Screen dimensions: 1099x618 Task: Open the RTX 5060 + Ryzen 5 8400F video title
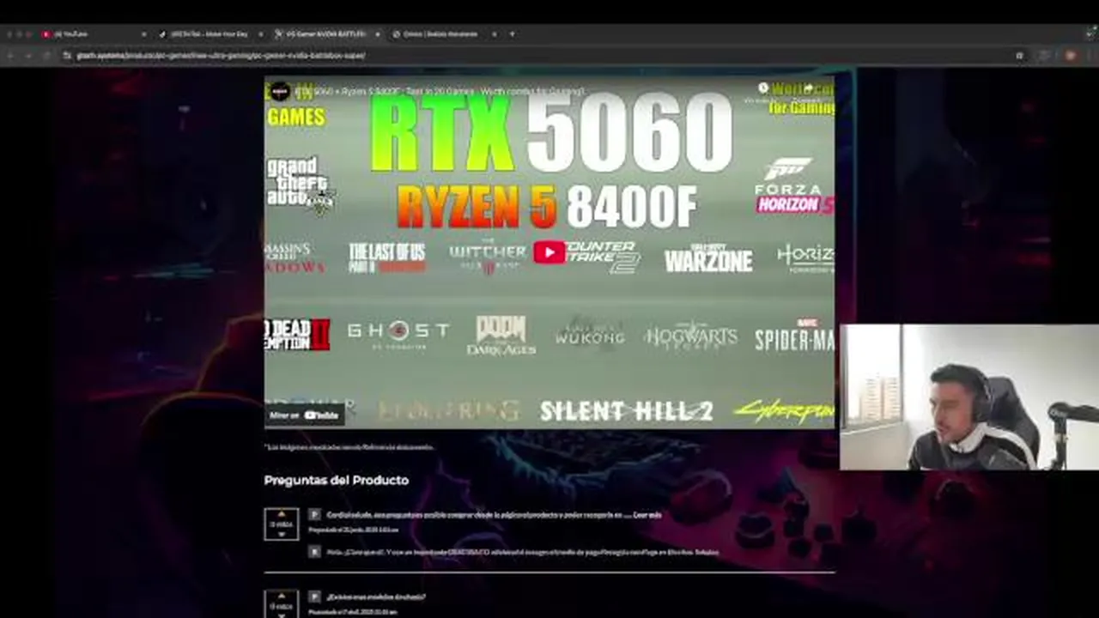[440, 91]
